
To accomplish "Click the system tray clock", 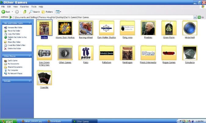I will click(x=199, y=121).
